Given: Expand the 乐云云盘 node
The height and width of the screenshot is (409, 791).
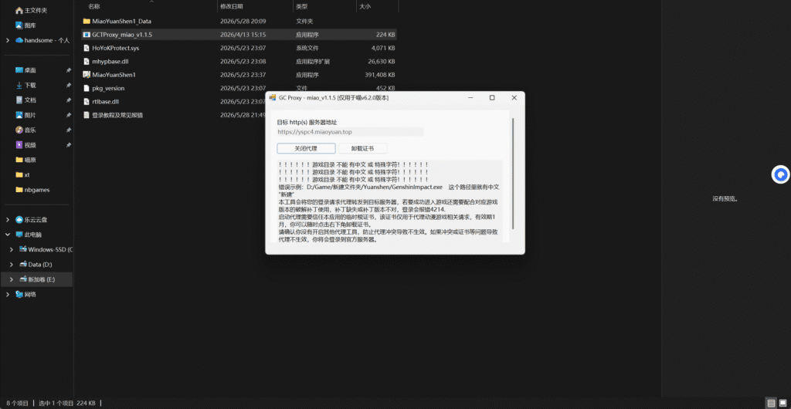Looking at the screenshot, I should coord(8,220).
